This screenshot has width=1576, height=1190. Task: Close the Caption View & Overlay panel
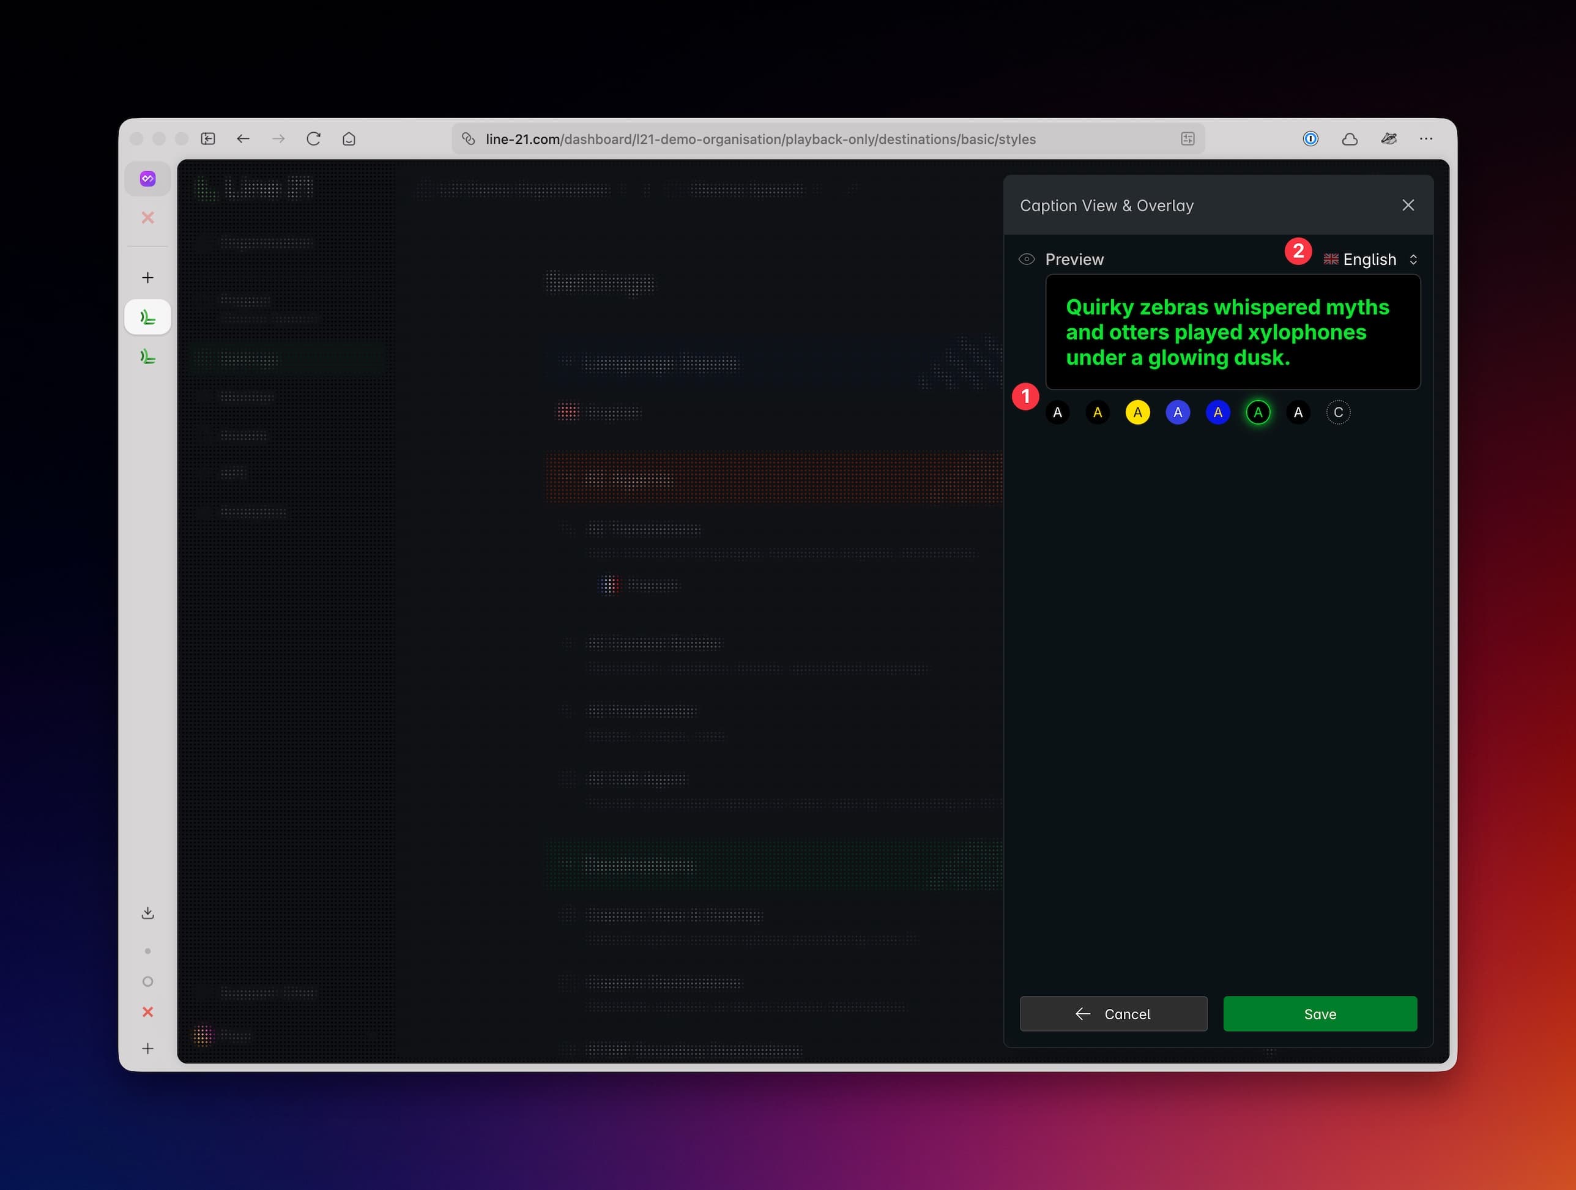coord(1408,205)
